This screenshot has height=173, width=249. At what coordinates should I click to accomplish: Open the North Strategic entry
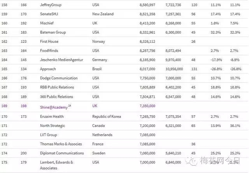(x=53, y=125)
